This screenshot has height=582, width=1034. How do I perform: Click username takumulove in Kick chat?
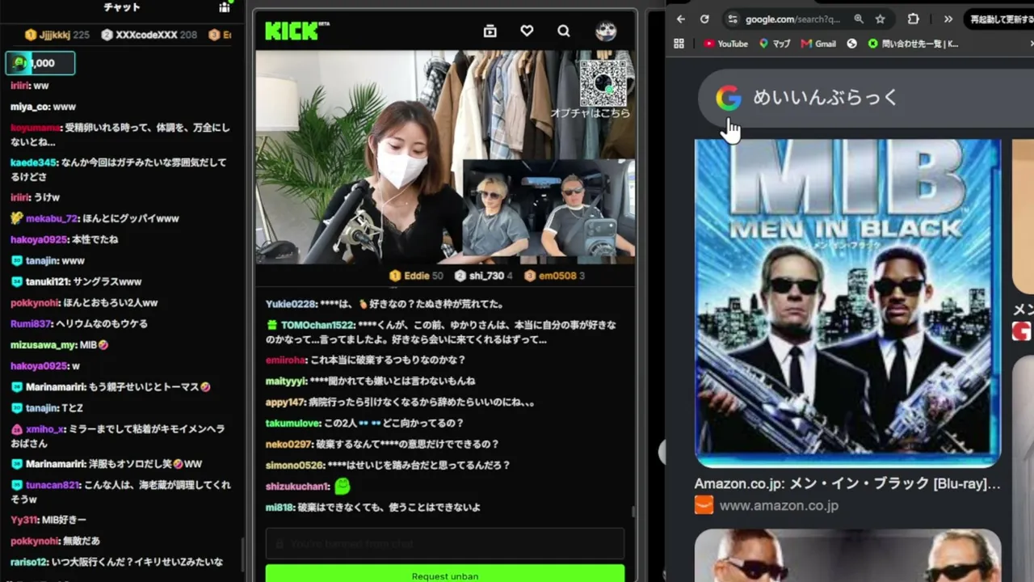tap(293, 423)
